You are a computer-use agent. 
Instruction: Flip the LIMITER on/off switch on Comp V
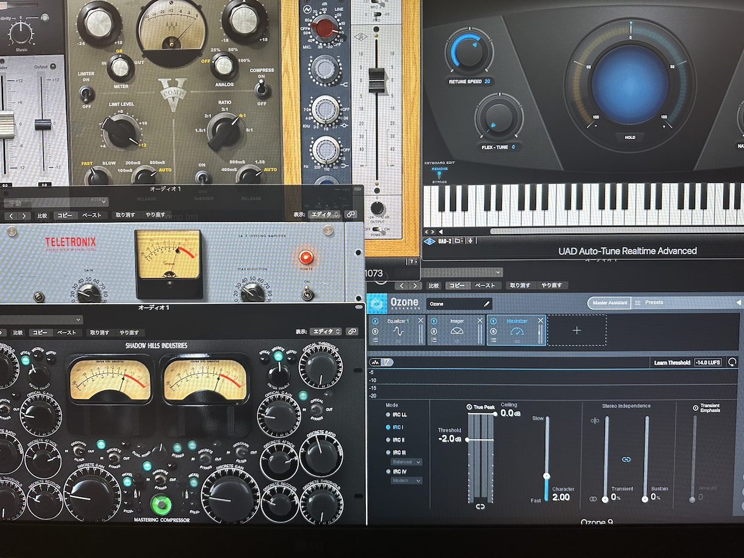click(87, 94)
